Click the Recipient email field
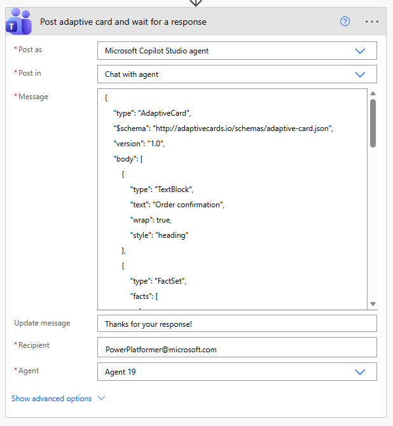Viewport: 393px width, 426px height. click(237, 347)
